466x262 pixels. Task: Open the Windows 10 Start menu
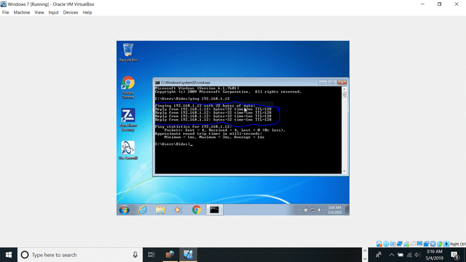click(x=9, y=255)
